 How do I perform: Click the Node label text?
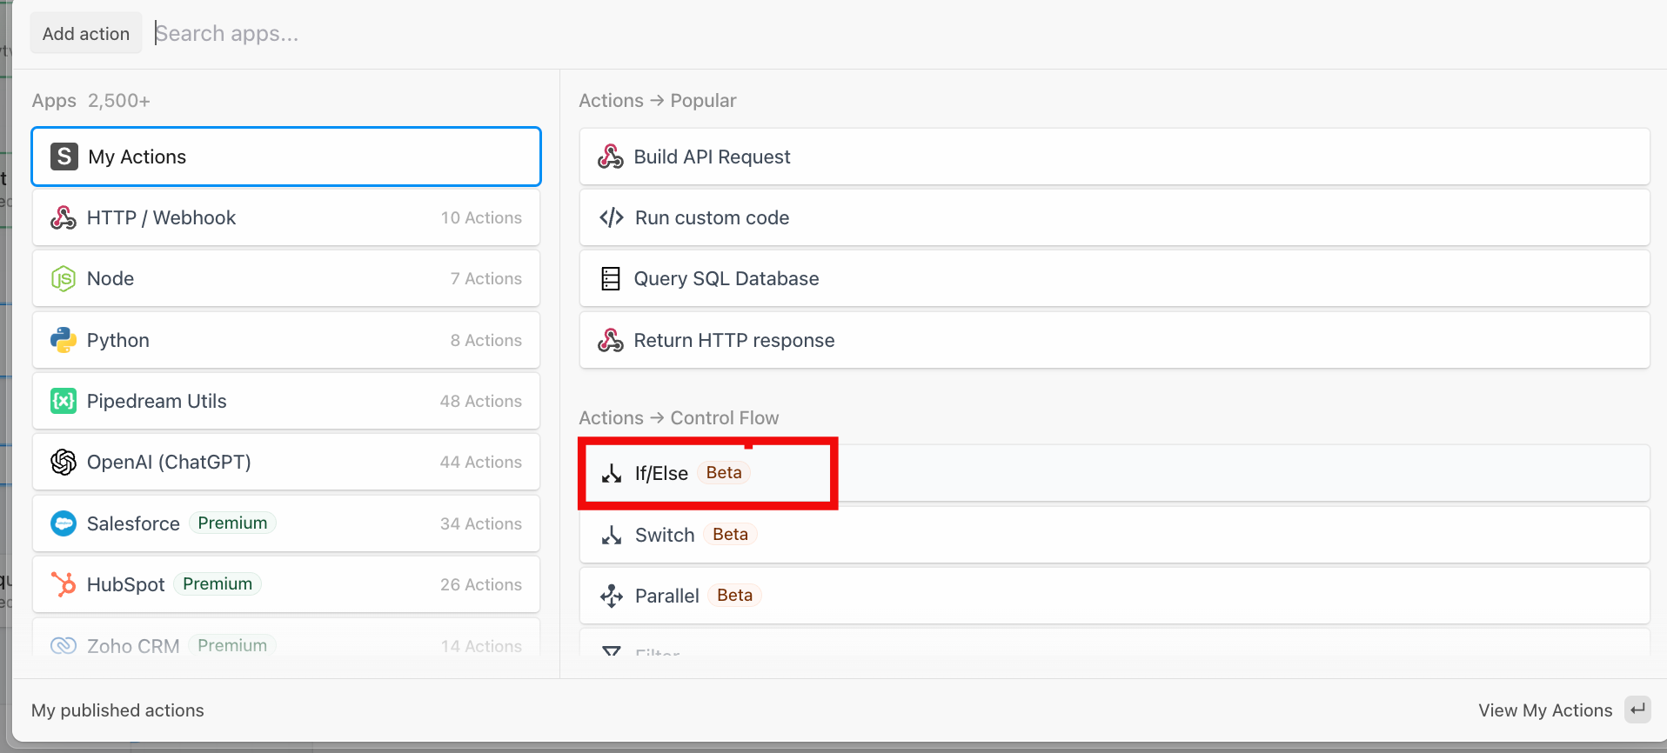[110, 278]
